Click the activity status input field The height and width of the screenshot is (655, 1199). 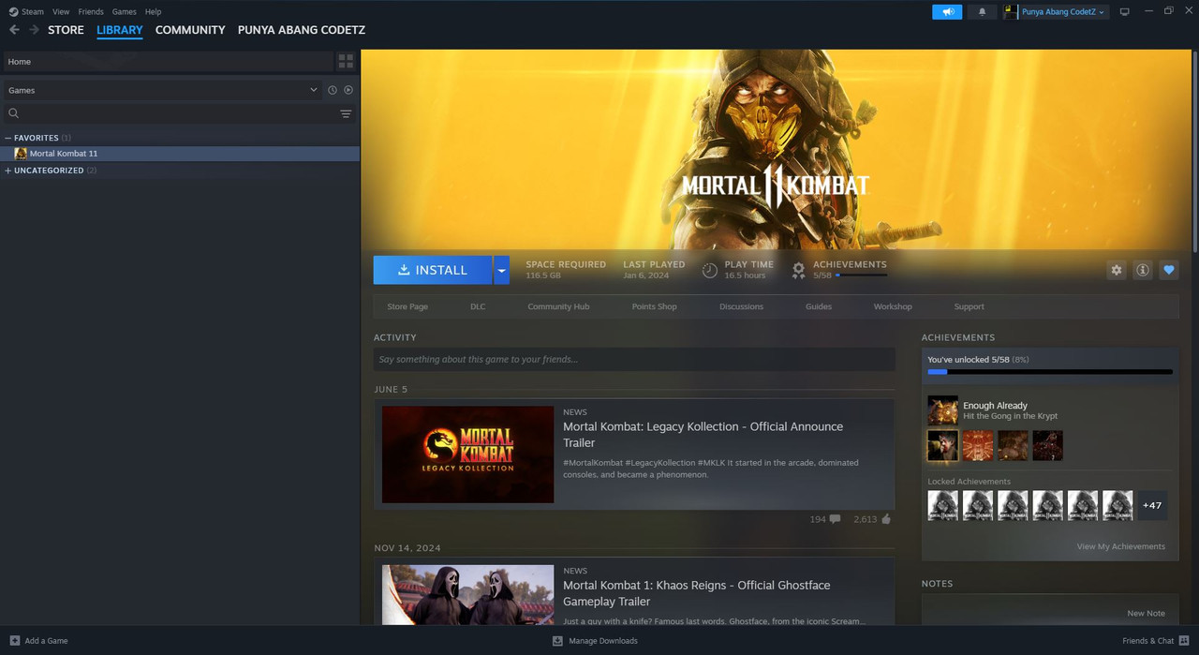pos(634,359)
